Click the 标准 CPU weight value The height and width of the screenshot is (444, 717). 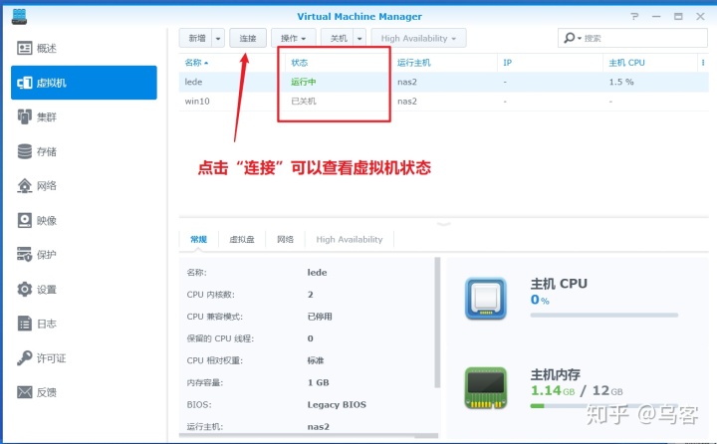[x=316, y=360]
